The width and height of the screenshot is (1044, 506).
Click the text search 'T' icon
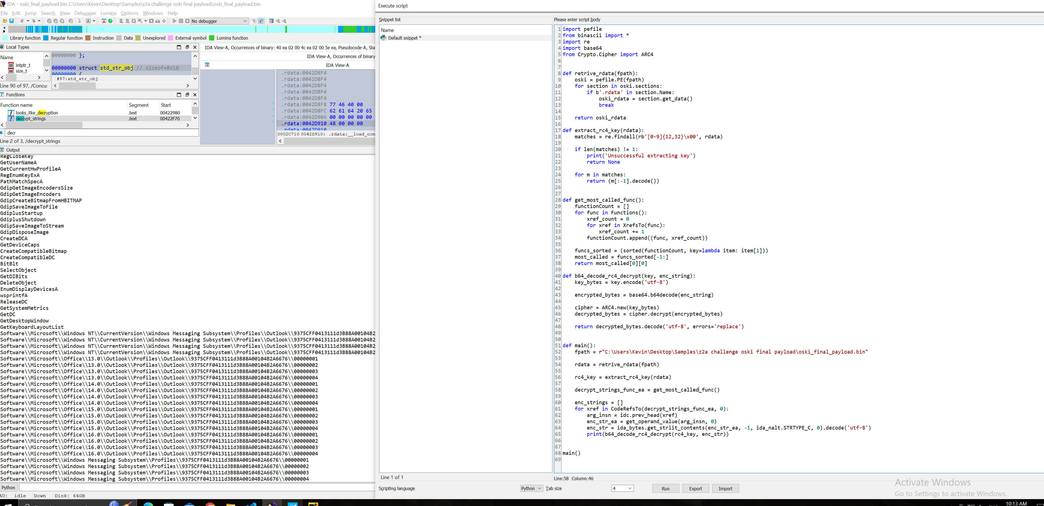click(x=56, y=21)
